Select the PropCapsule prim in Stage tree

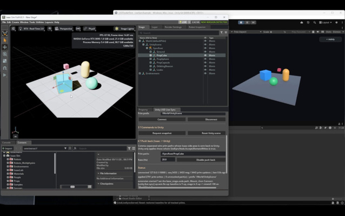click(x=163, y=63)
